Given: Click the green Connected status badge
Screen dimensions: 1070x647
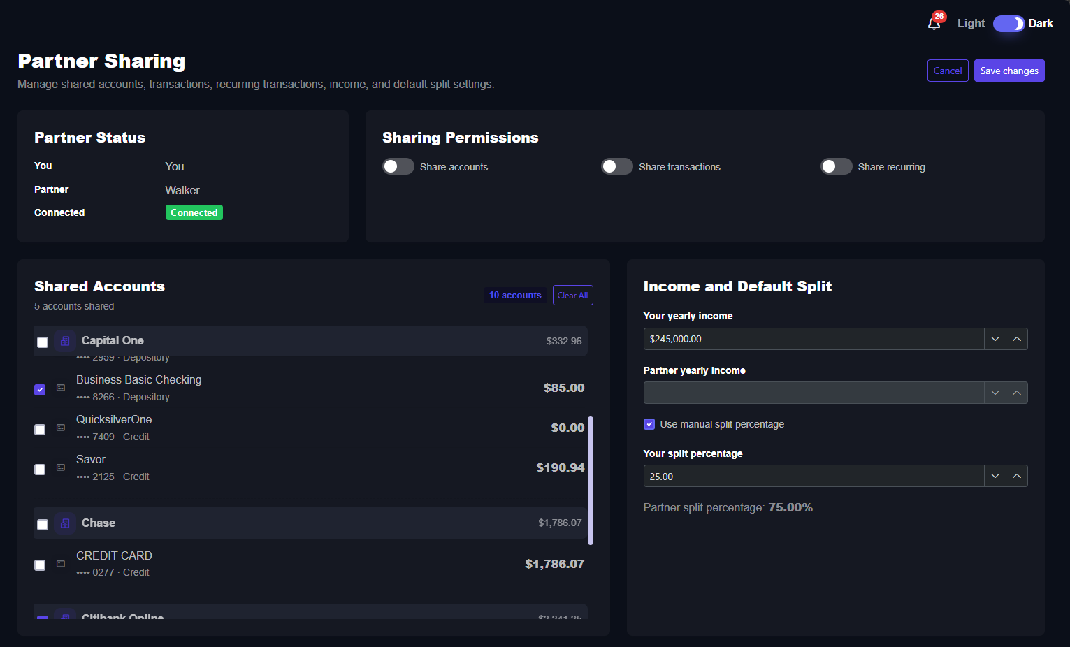Looking at the screenshot, I should click(194, 212).
